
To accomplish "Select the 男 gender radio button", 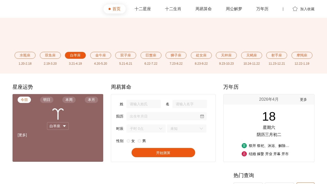I will (x=139, y=141).
